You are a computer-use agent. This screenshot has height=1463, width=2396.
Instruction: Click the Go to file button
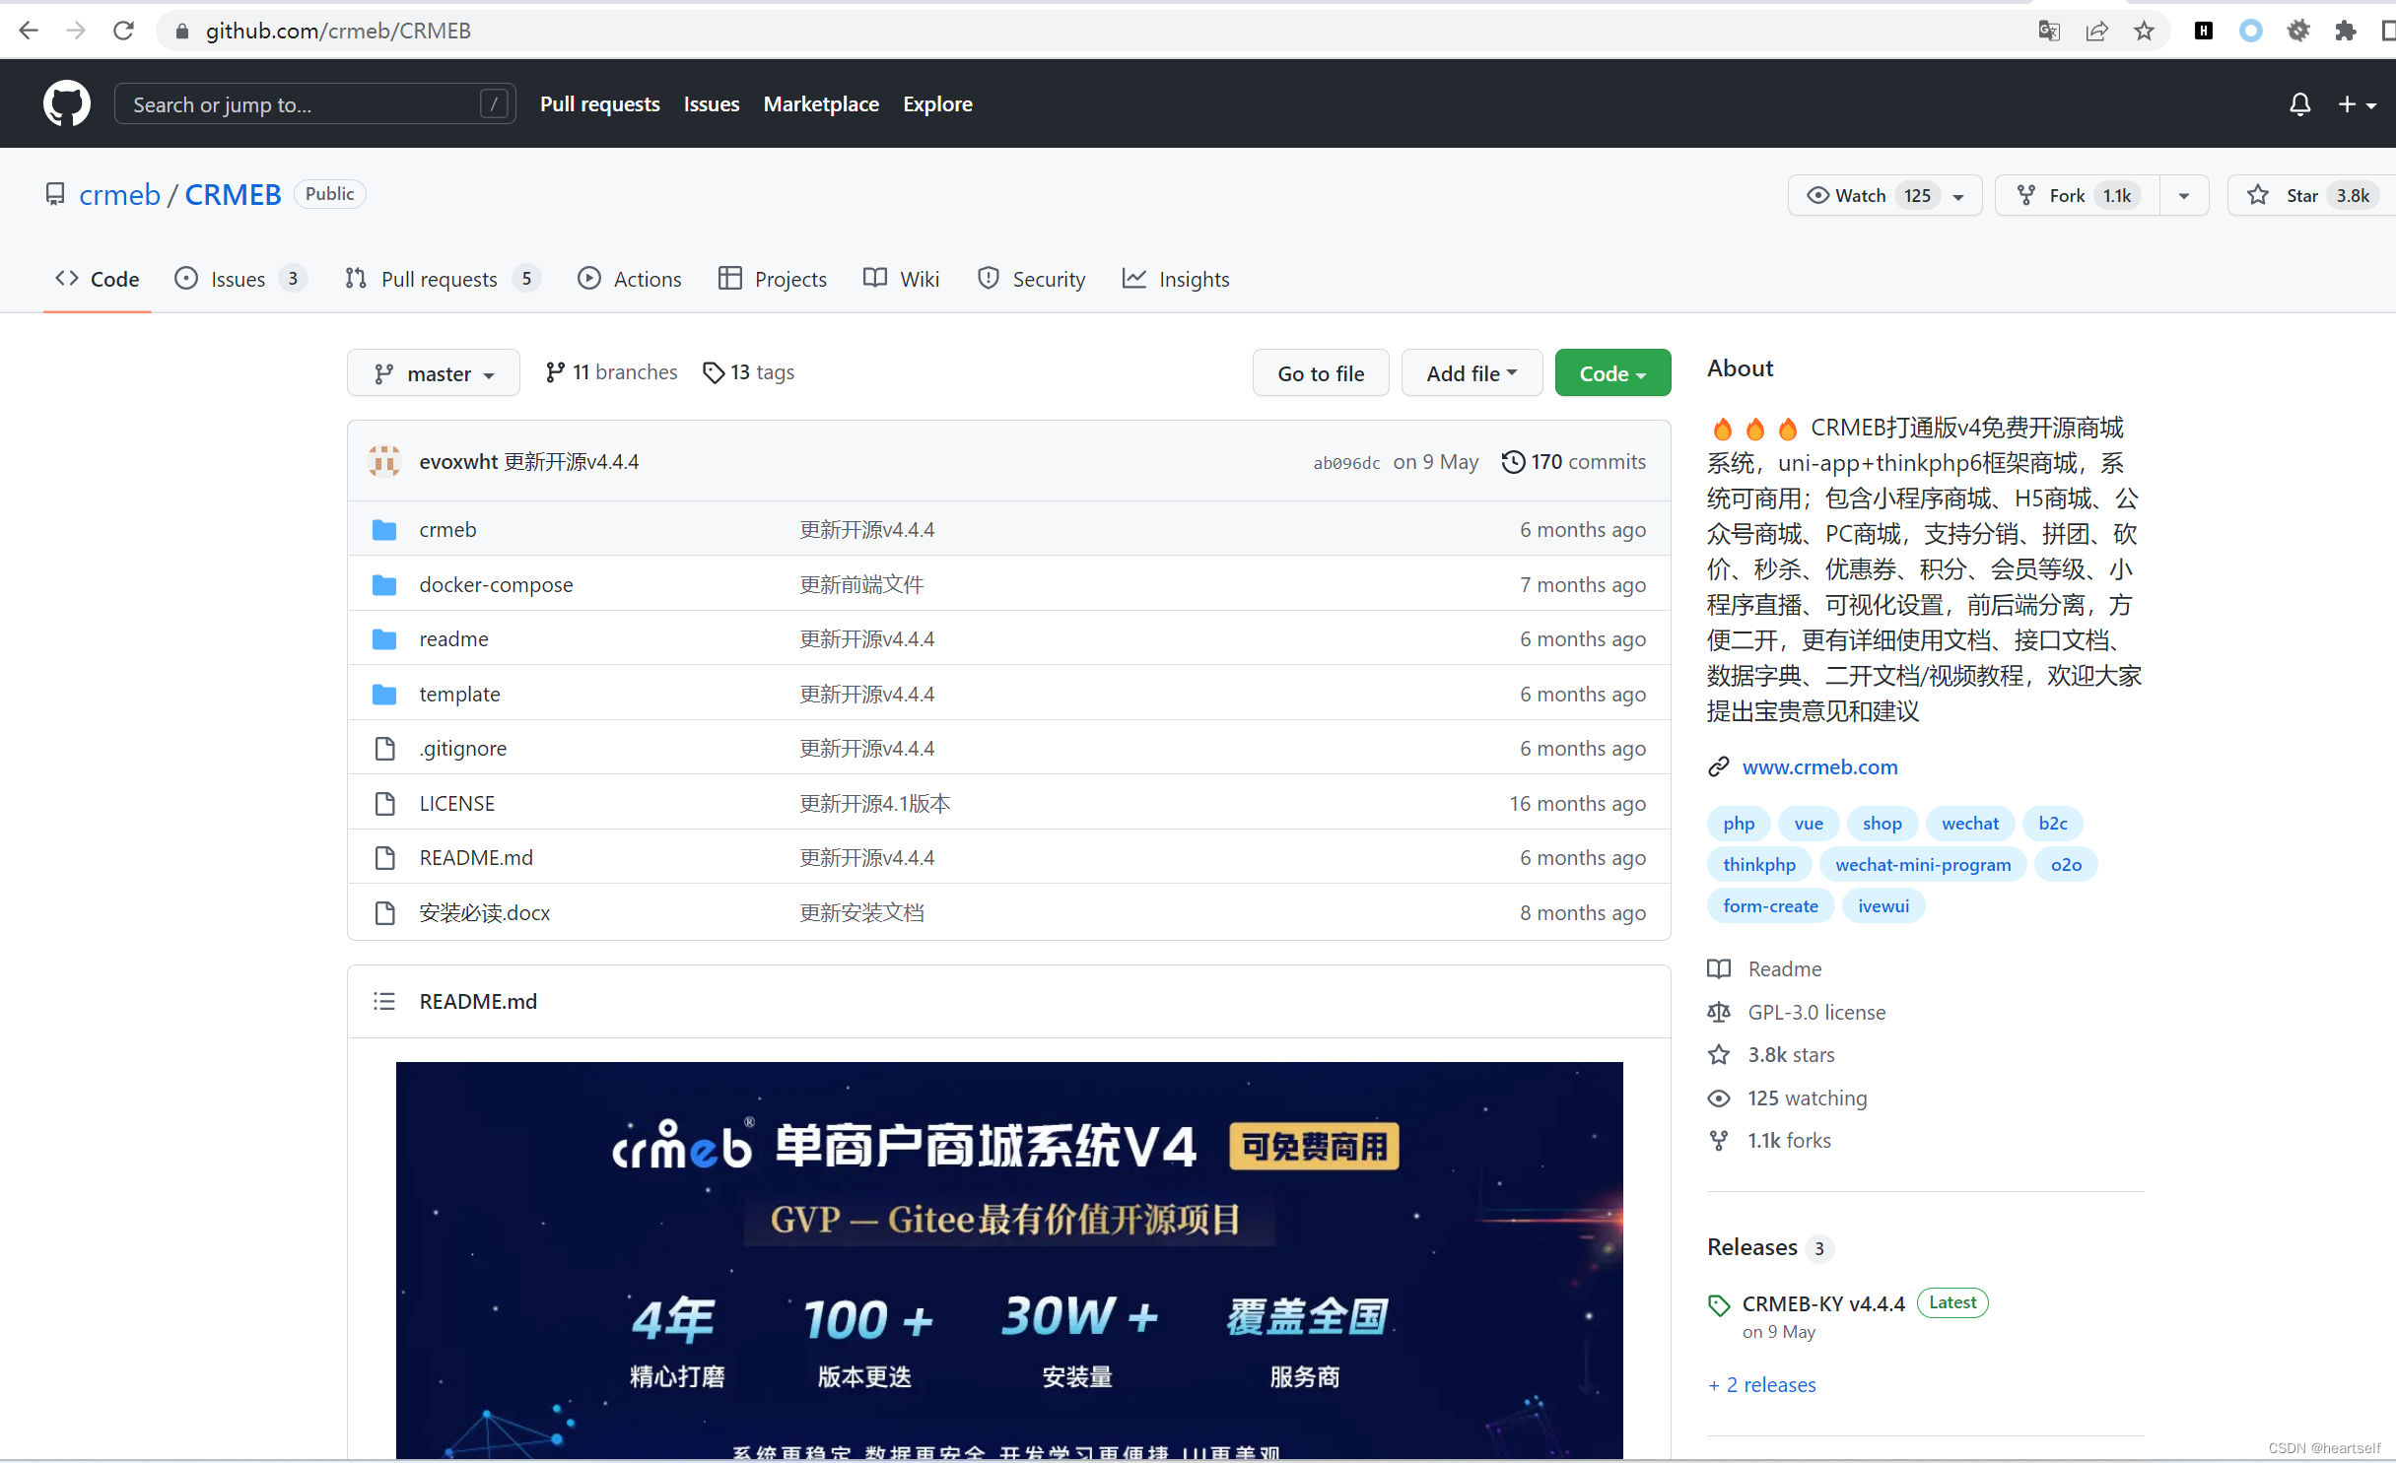point(1320,374)
